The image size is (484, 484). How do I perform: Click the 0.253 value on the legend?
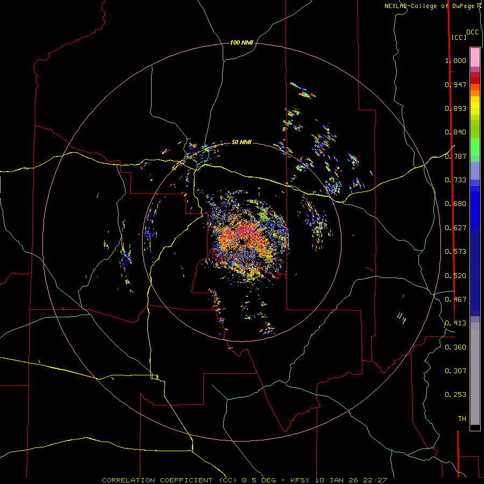pyautogui.click(x=455, y=395)
